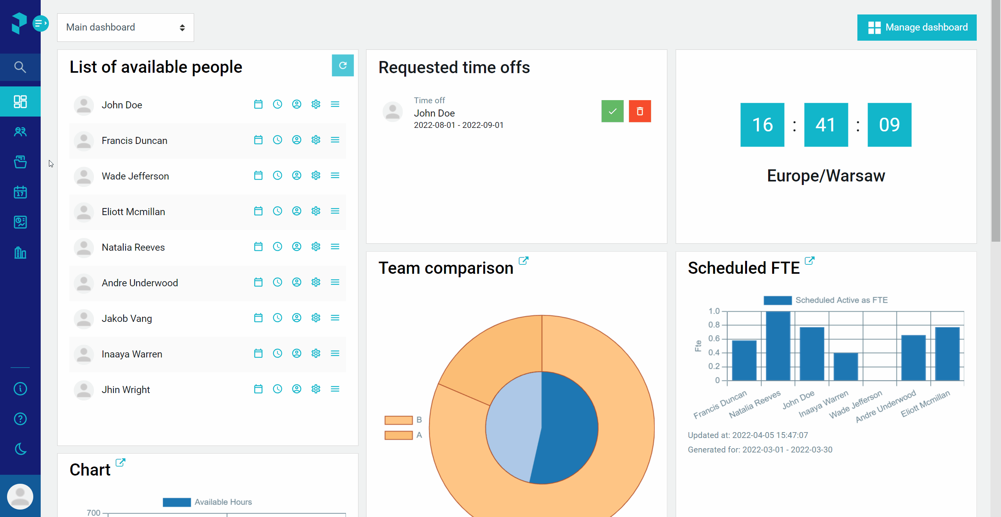Refresh the list of available people

tap(342, 65)
